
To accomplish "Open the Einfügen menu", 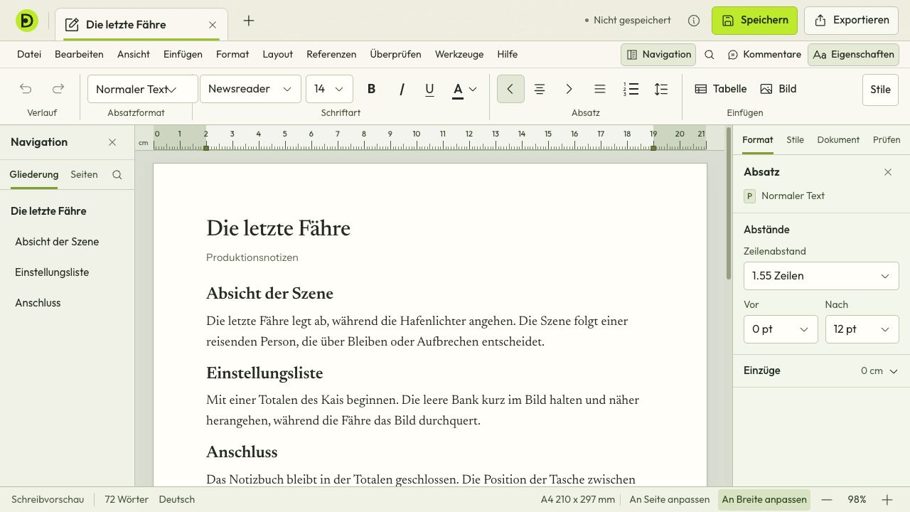I will (x=183, y=55).
